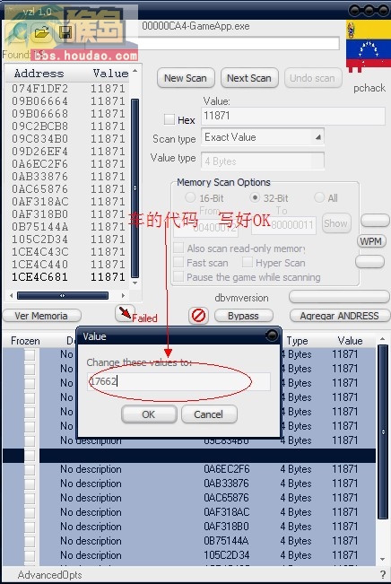Viewport: 391px width, 584px height.
Task: Click the results scroll up arrow
Action: (x=135, y=71)
